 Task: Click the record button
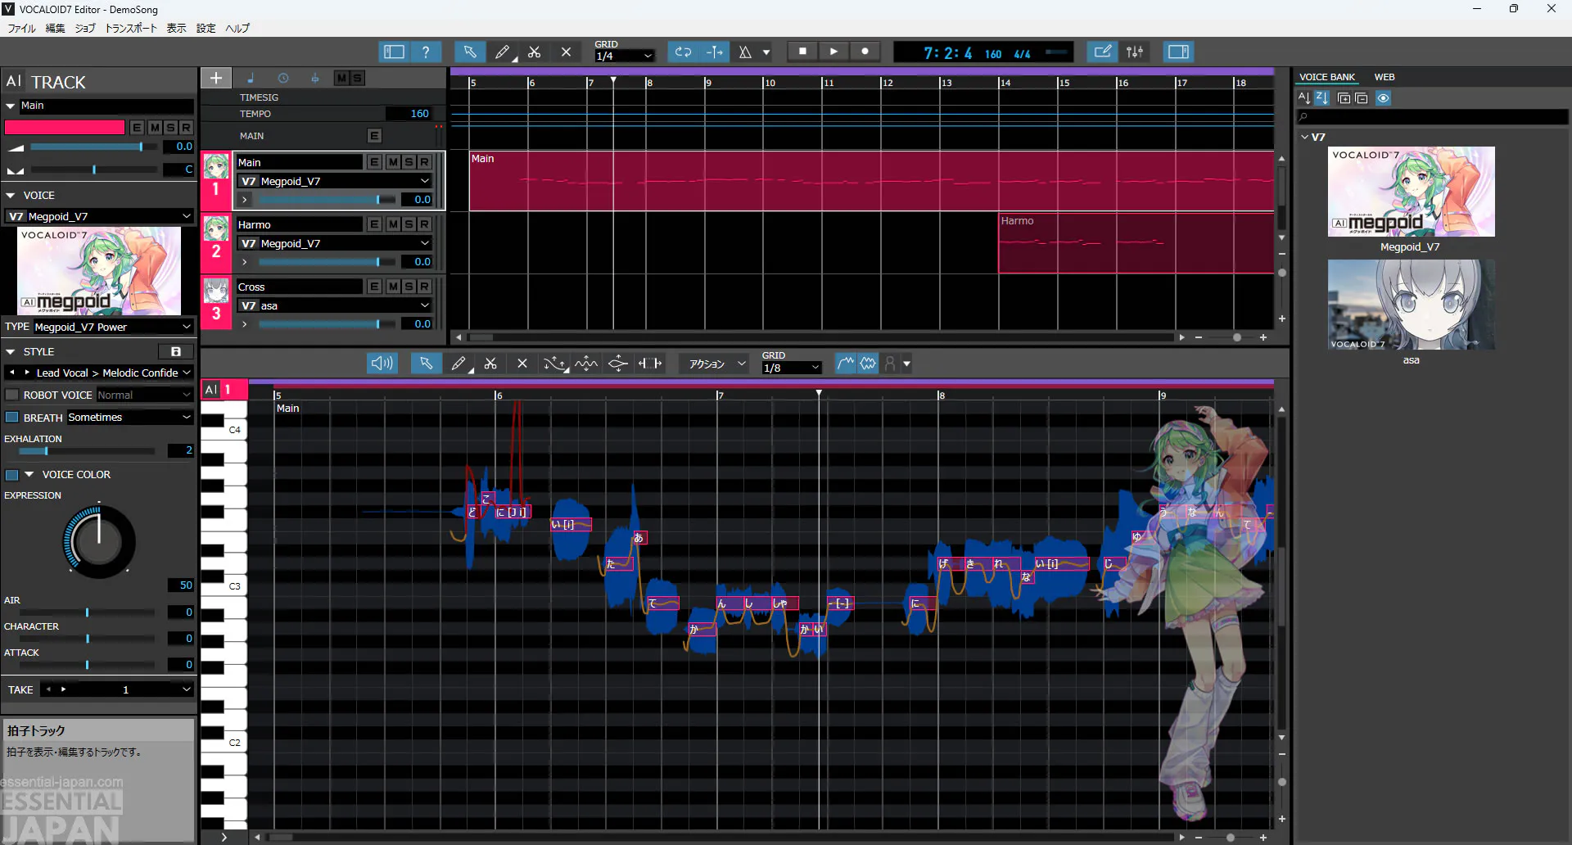point(865,52)
